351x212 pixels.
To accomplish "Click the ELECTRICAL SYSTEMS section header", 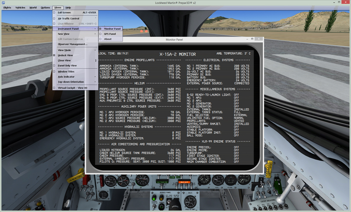I will pyautogui.click(x=218, y=60).
